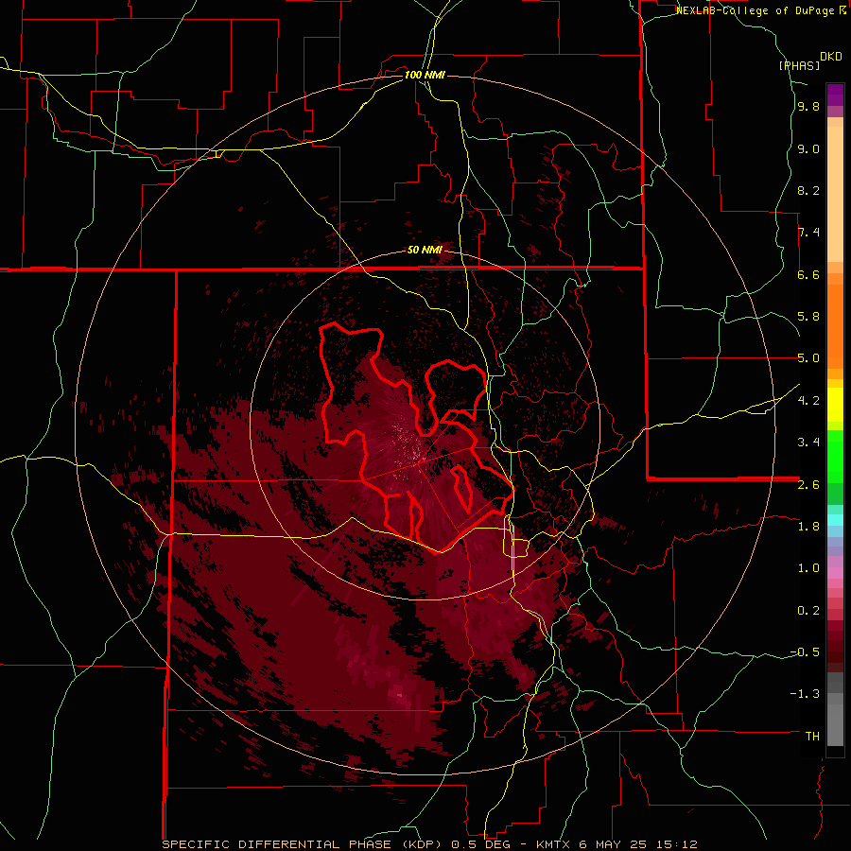Image resolution: width=851 pixels, height=851 pixels.
Task: Click the 9.0 value on the color scale
Action: (x=808, y=148)
